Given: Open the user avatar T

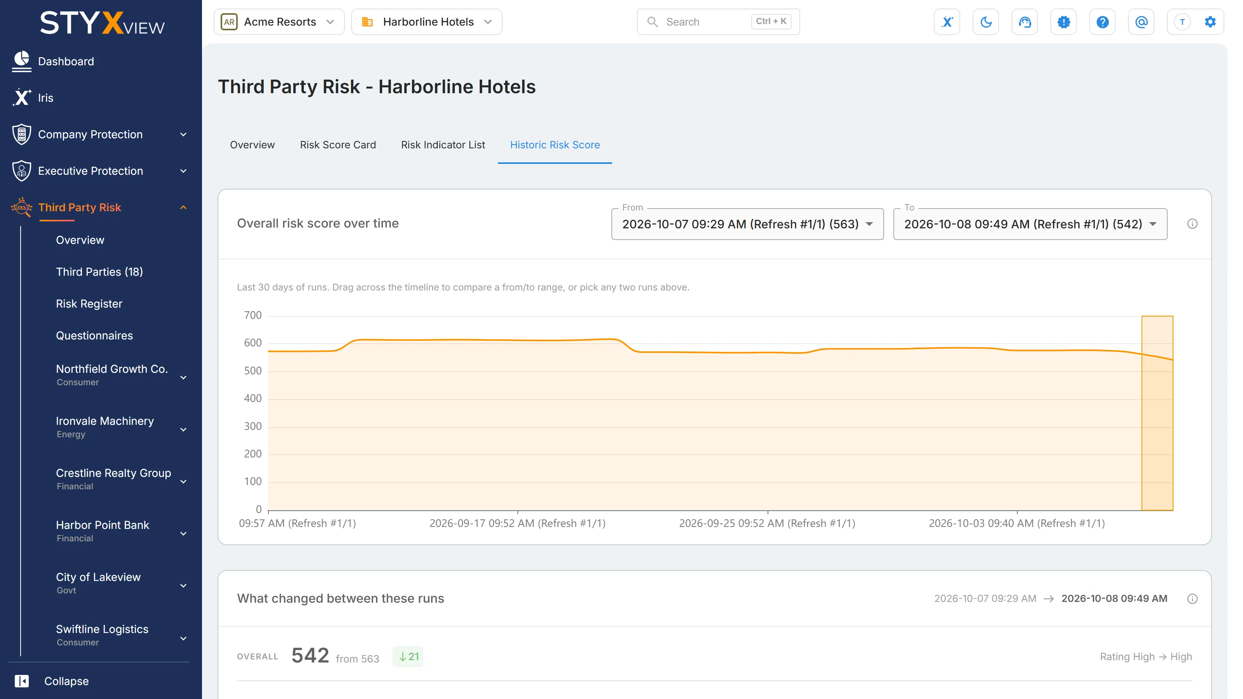Looking at the screenshot, I should (1182, 22).
